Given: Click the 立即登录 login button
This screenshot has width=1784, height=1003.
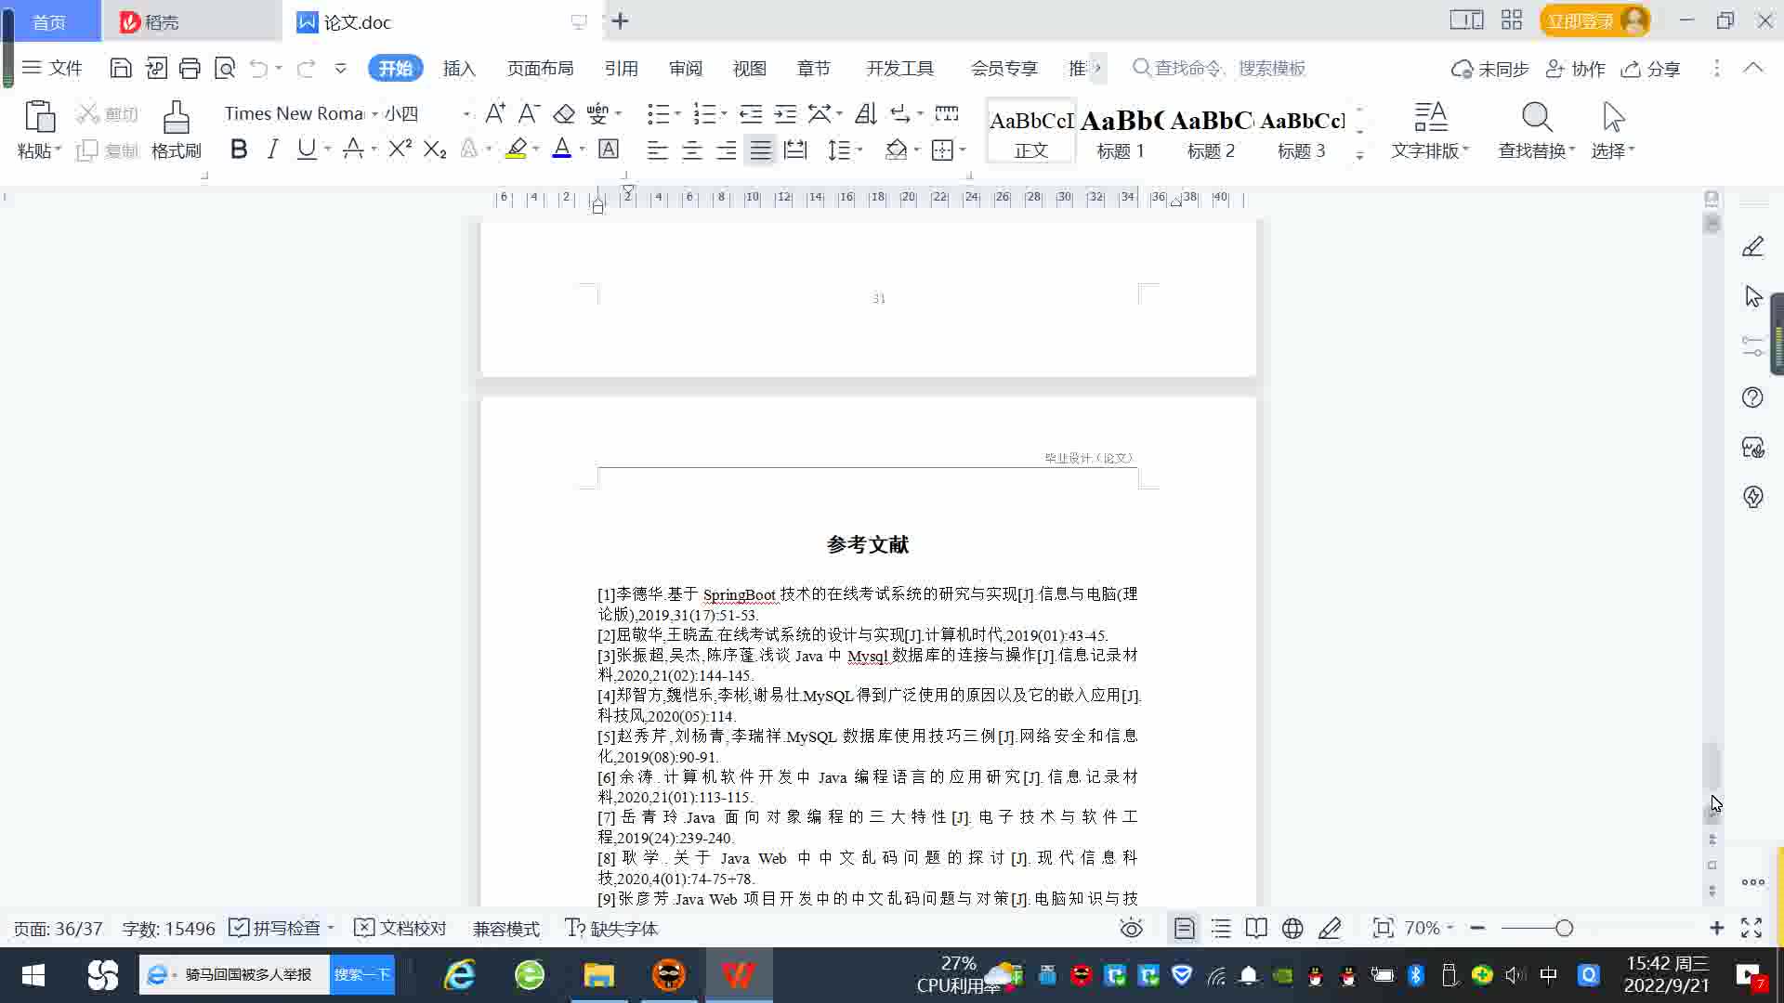Looking at the screenshot, I should click(1580, 20).
